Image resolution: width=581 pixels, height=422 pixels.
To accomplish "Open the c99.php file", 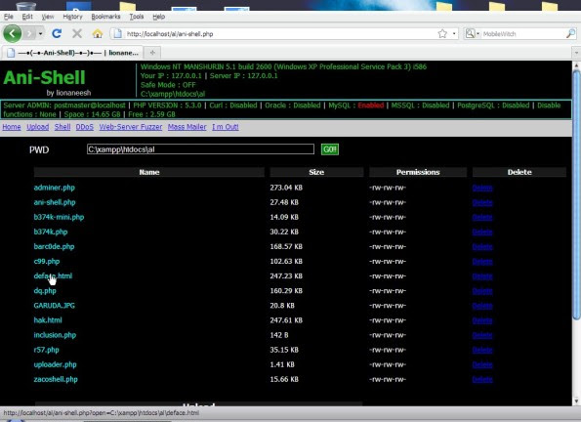I will point(47,261).
